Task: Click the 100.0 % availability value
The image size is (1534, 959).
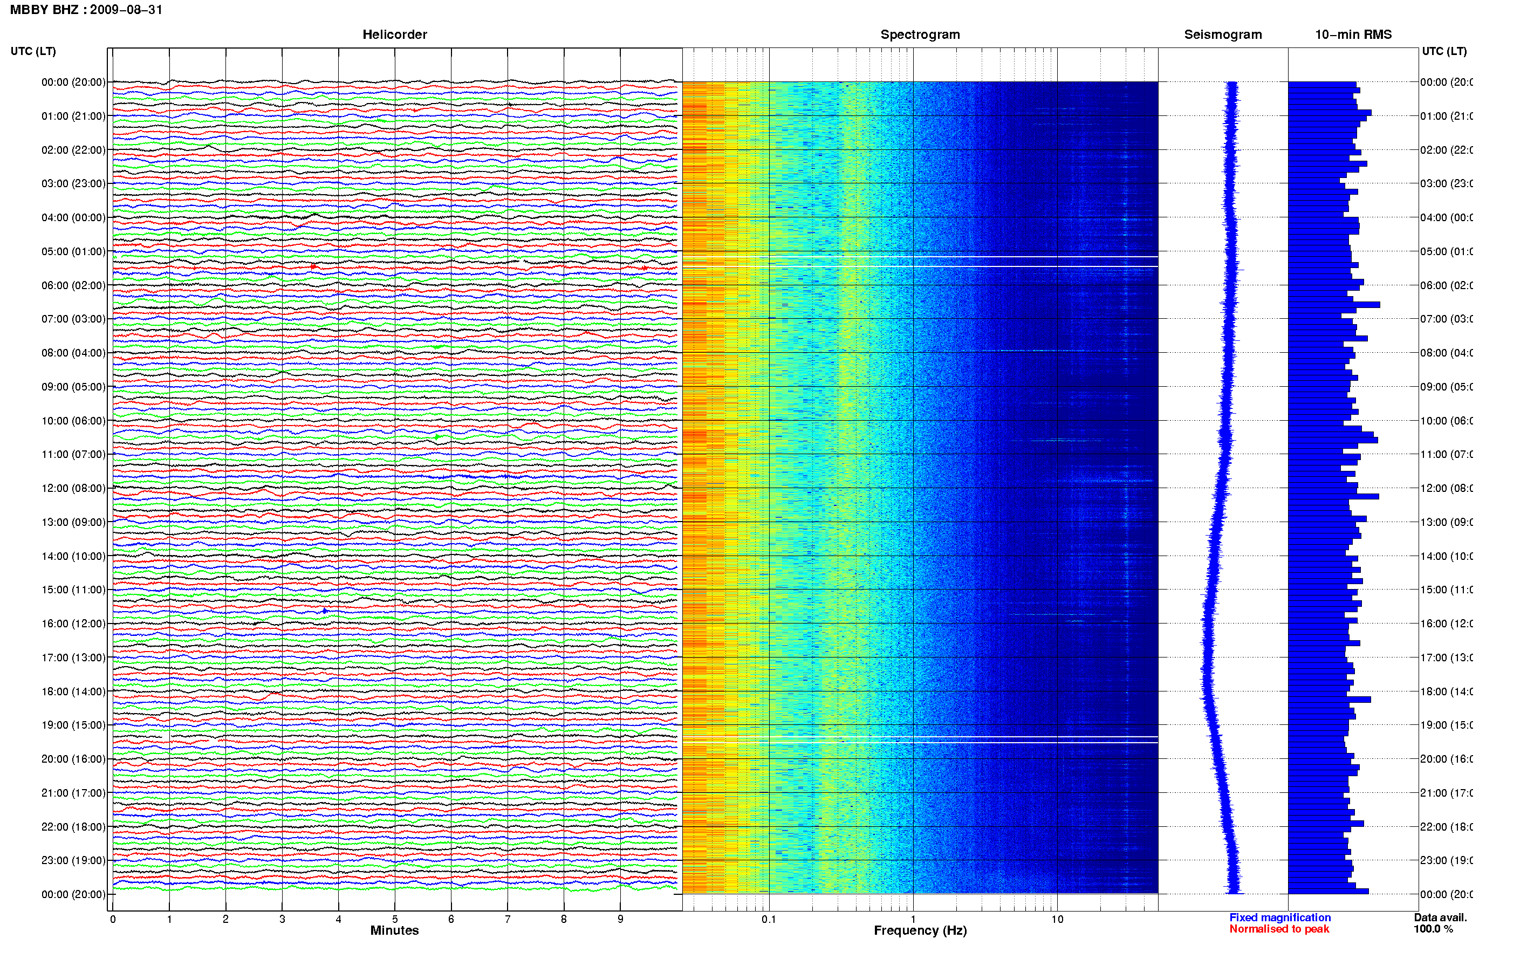Action: point(1433,929)
